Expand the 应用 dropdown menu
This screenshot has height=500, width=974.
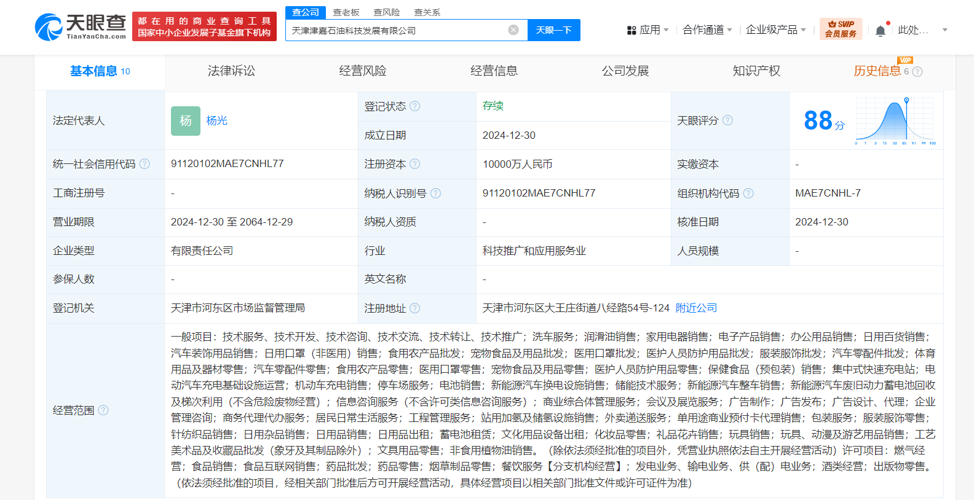pyautogui.click(x=647, y=30)
